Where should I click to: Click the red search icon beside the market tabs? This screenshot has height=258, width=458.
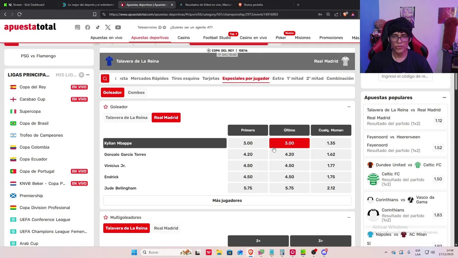point(105,78)
